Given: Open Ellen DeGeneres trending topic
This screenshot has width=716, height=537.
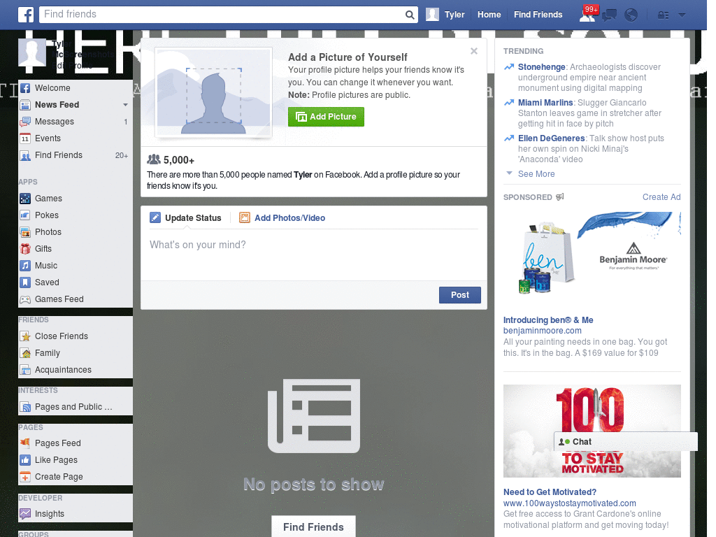Looking at the screenshot, I should (x=551, y=138).
